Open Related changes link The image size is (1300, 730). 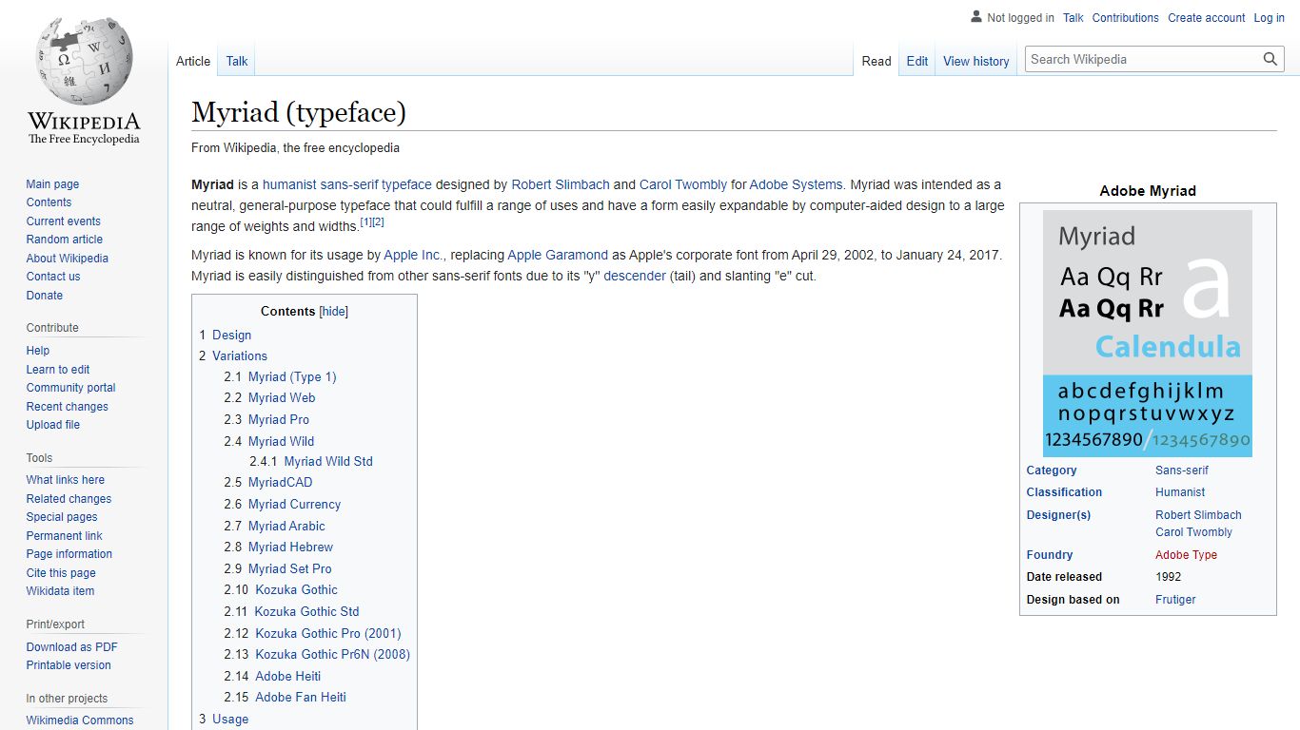click(x=69, y=499)
